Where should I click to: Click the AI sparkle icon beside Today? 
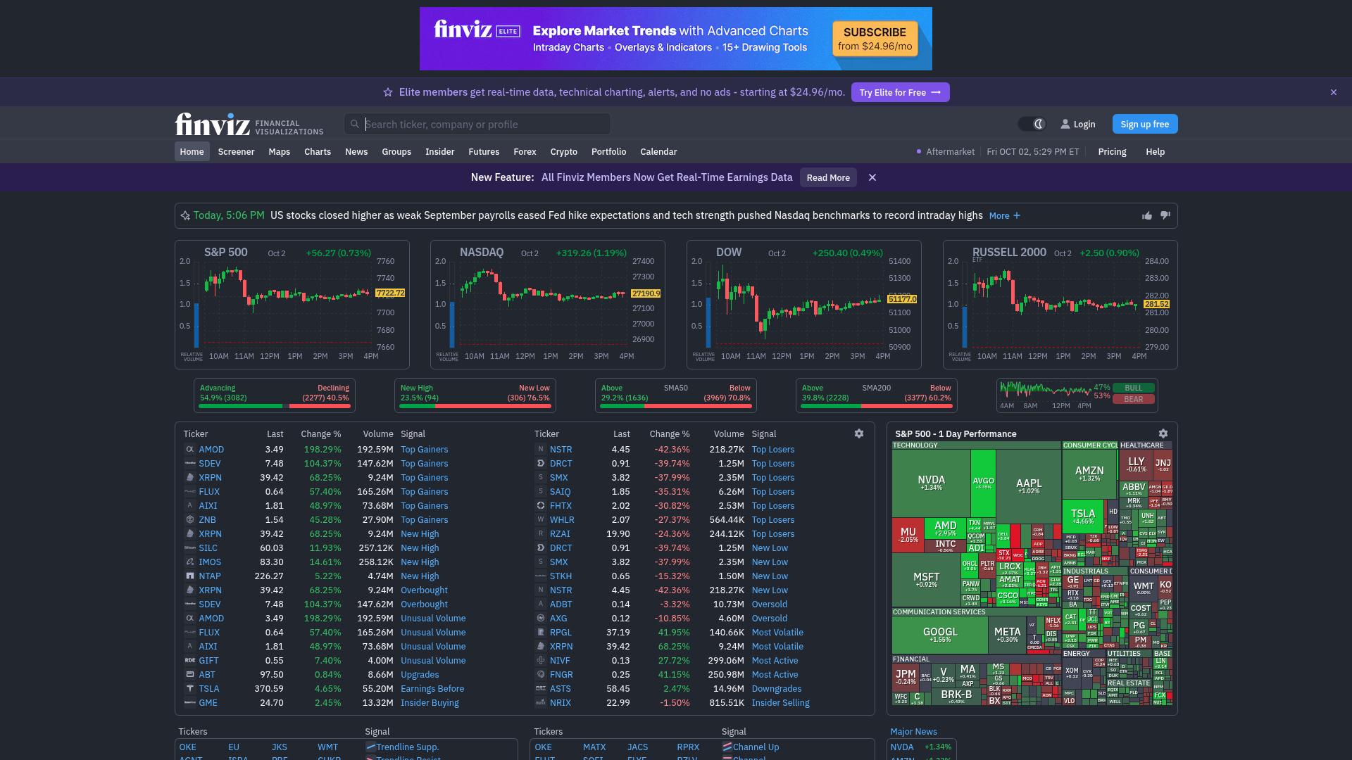point(185,215)
